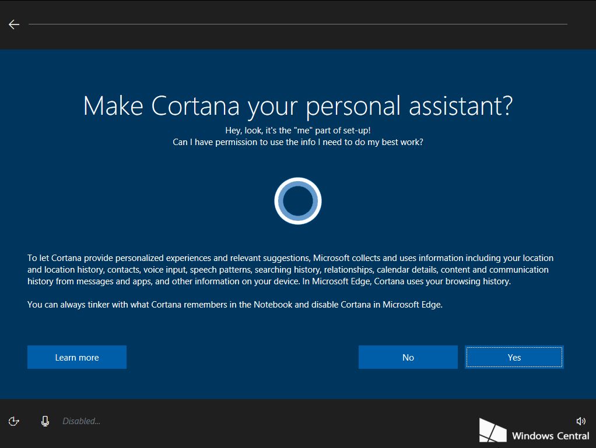Click the microphone to enable voice input
This screenshot has height=448, width=596.
coord(45,421)
